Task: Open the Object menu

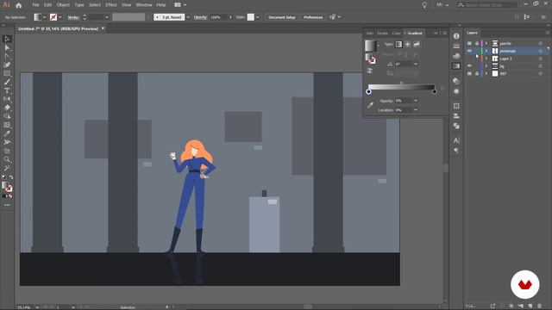Action: click(63, 5)
